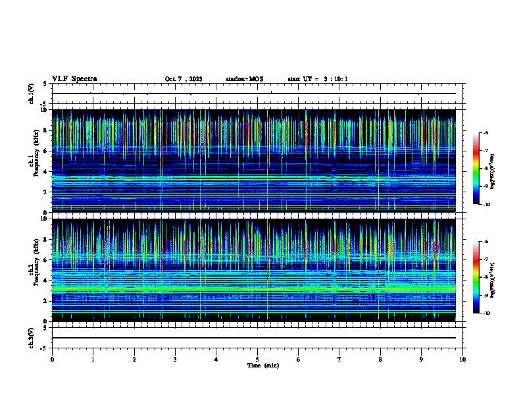Click the "-8" label on ch.2 color bar

[x=485, y=277]
